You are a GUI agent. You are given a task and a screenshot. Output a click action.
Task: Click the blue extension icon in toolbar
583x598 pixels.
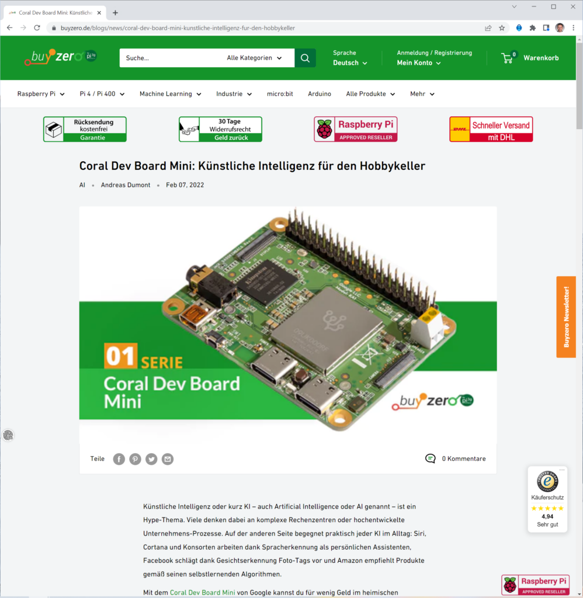[x=519, y=28]
